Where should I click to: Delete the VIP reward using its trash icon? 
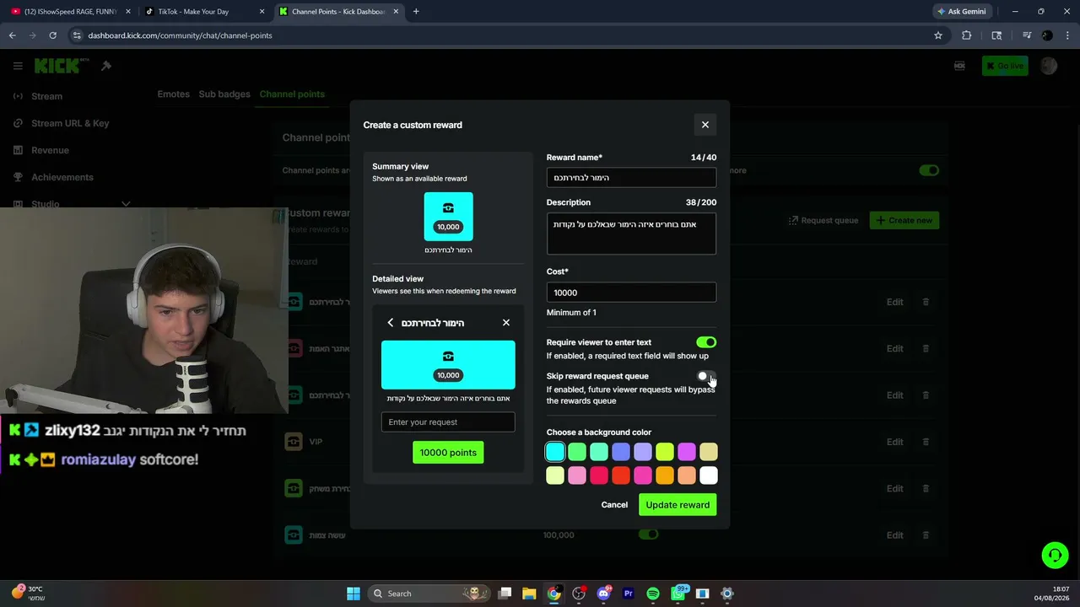click(x=926, y=442)
